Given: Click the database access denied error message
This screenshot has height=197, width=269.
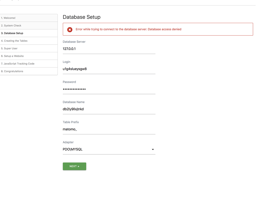Looking at the screenshot, I should click(x=129, y=29).
